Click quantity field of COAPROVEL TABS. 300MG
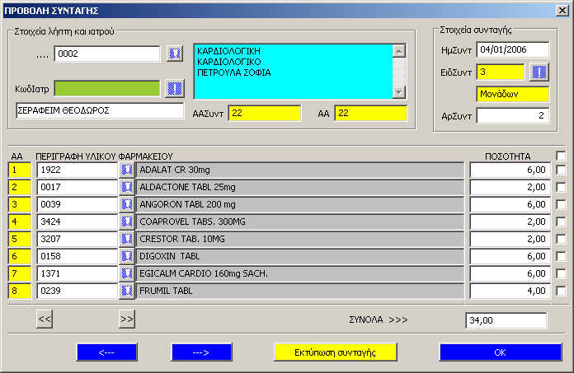The width and height of the screenshot is (574, 373). click(x=510, y=221)
